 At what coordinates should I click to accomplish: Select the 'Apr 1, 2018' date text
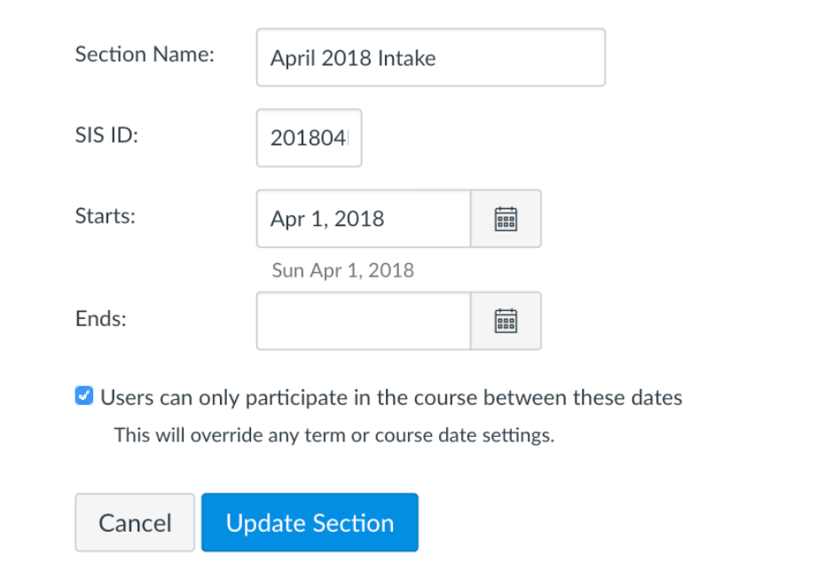coord(363,218)
